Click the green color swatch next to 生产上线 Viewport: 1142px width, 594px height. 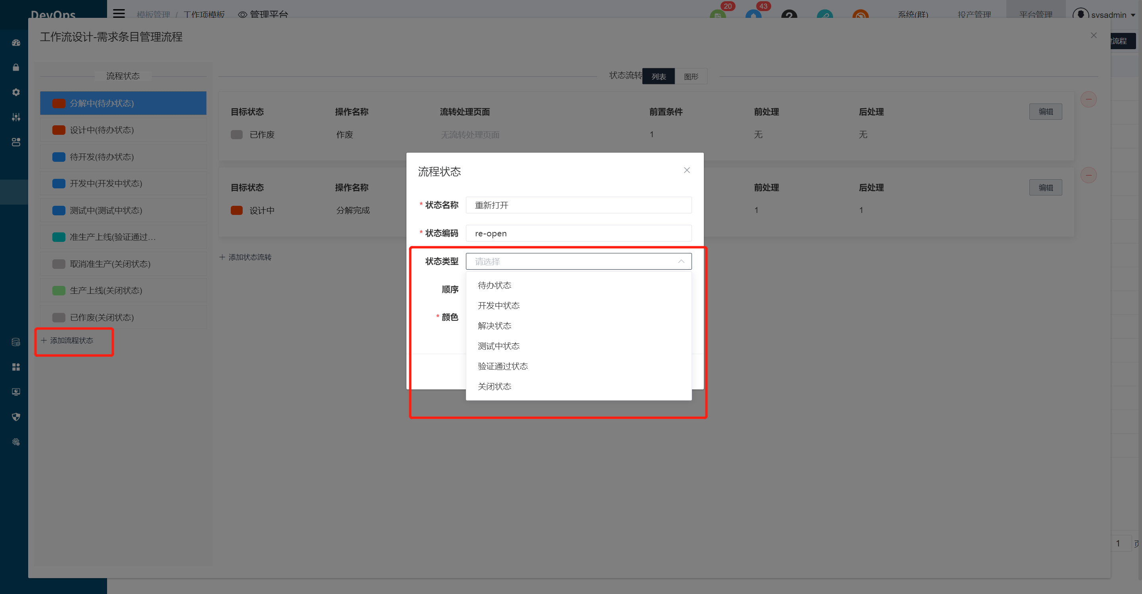(59, 290)
